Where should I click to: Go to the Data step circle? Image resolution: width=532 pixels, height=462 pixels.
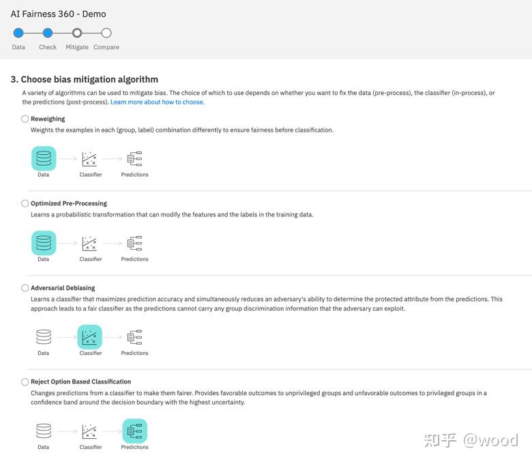(18, 33)
